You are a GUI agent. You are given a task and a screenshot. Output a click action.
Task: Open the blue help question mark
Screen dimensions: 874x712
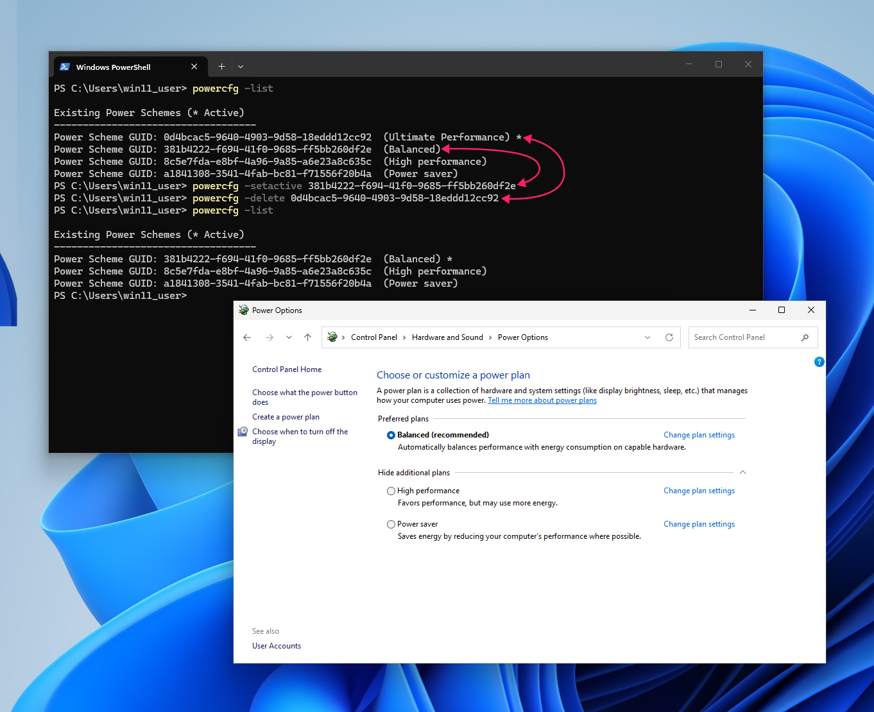(x=819, y=362)
